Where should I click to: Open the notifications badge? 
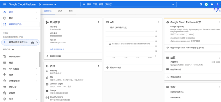(206, 5)
